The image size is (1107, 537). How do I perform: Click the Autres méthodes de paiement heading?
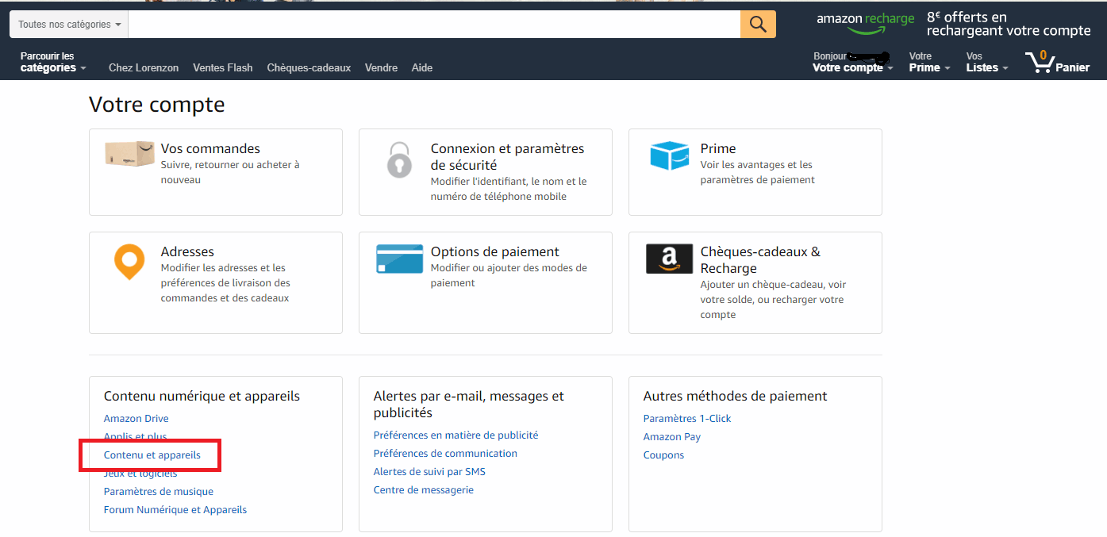pos(735,396)
